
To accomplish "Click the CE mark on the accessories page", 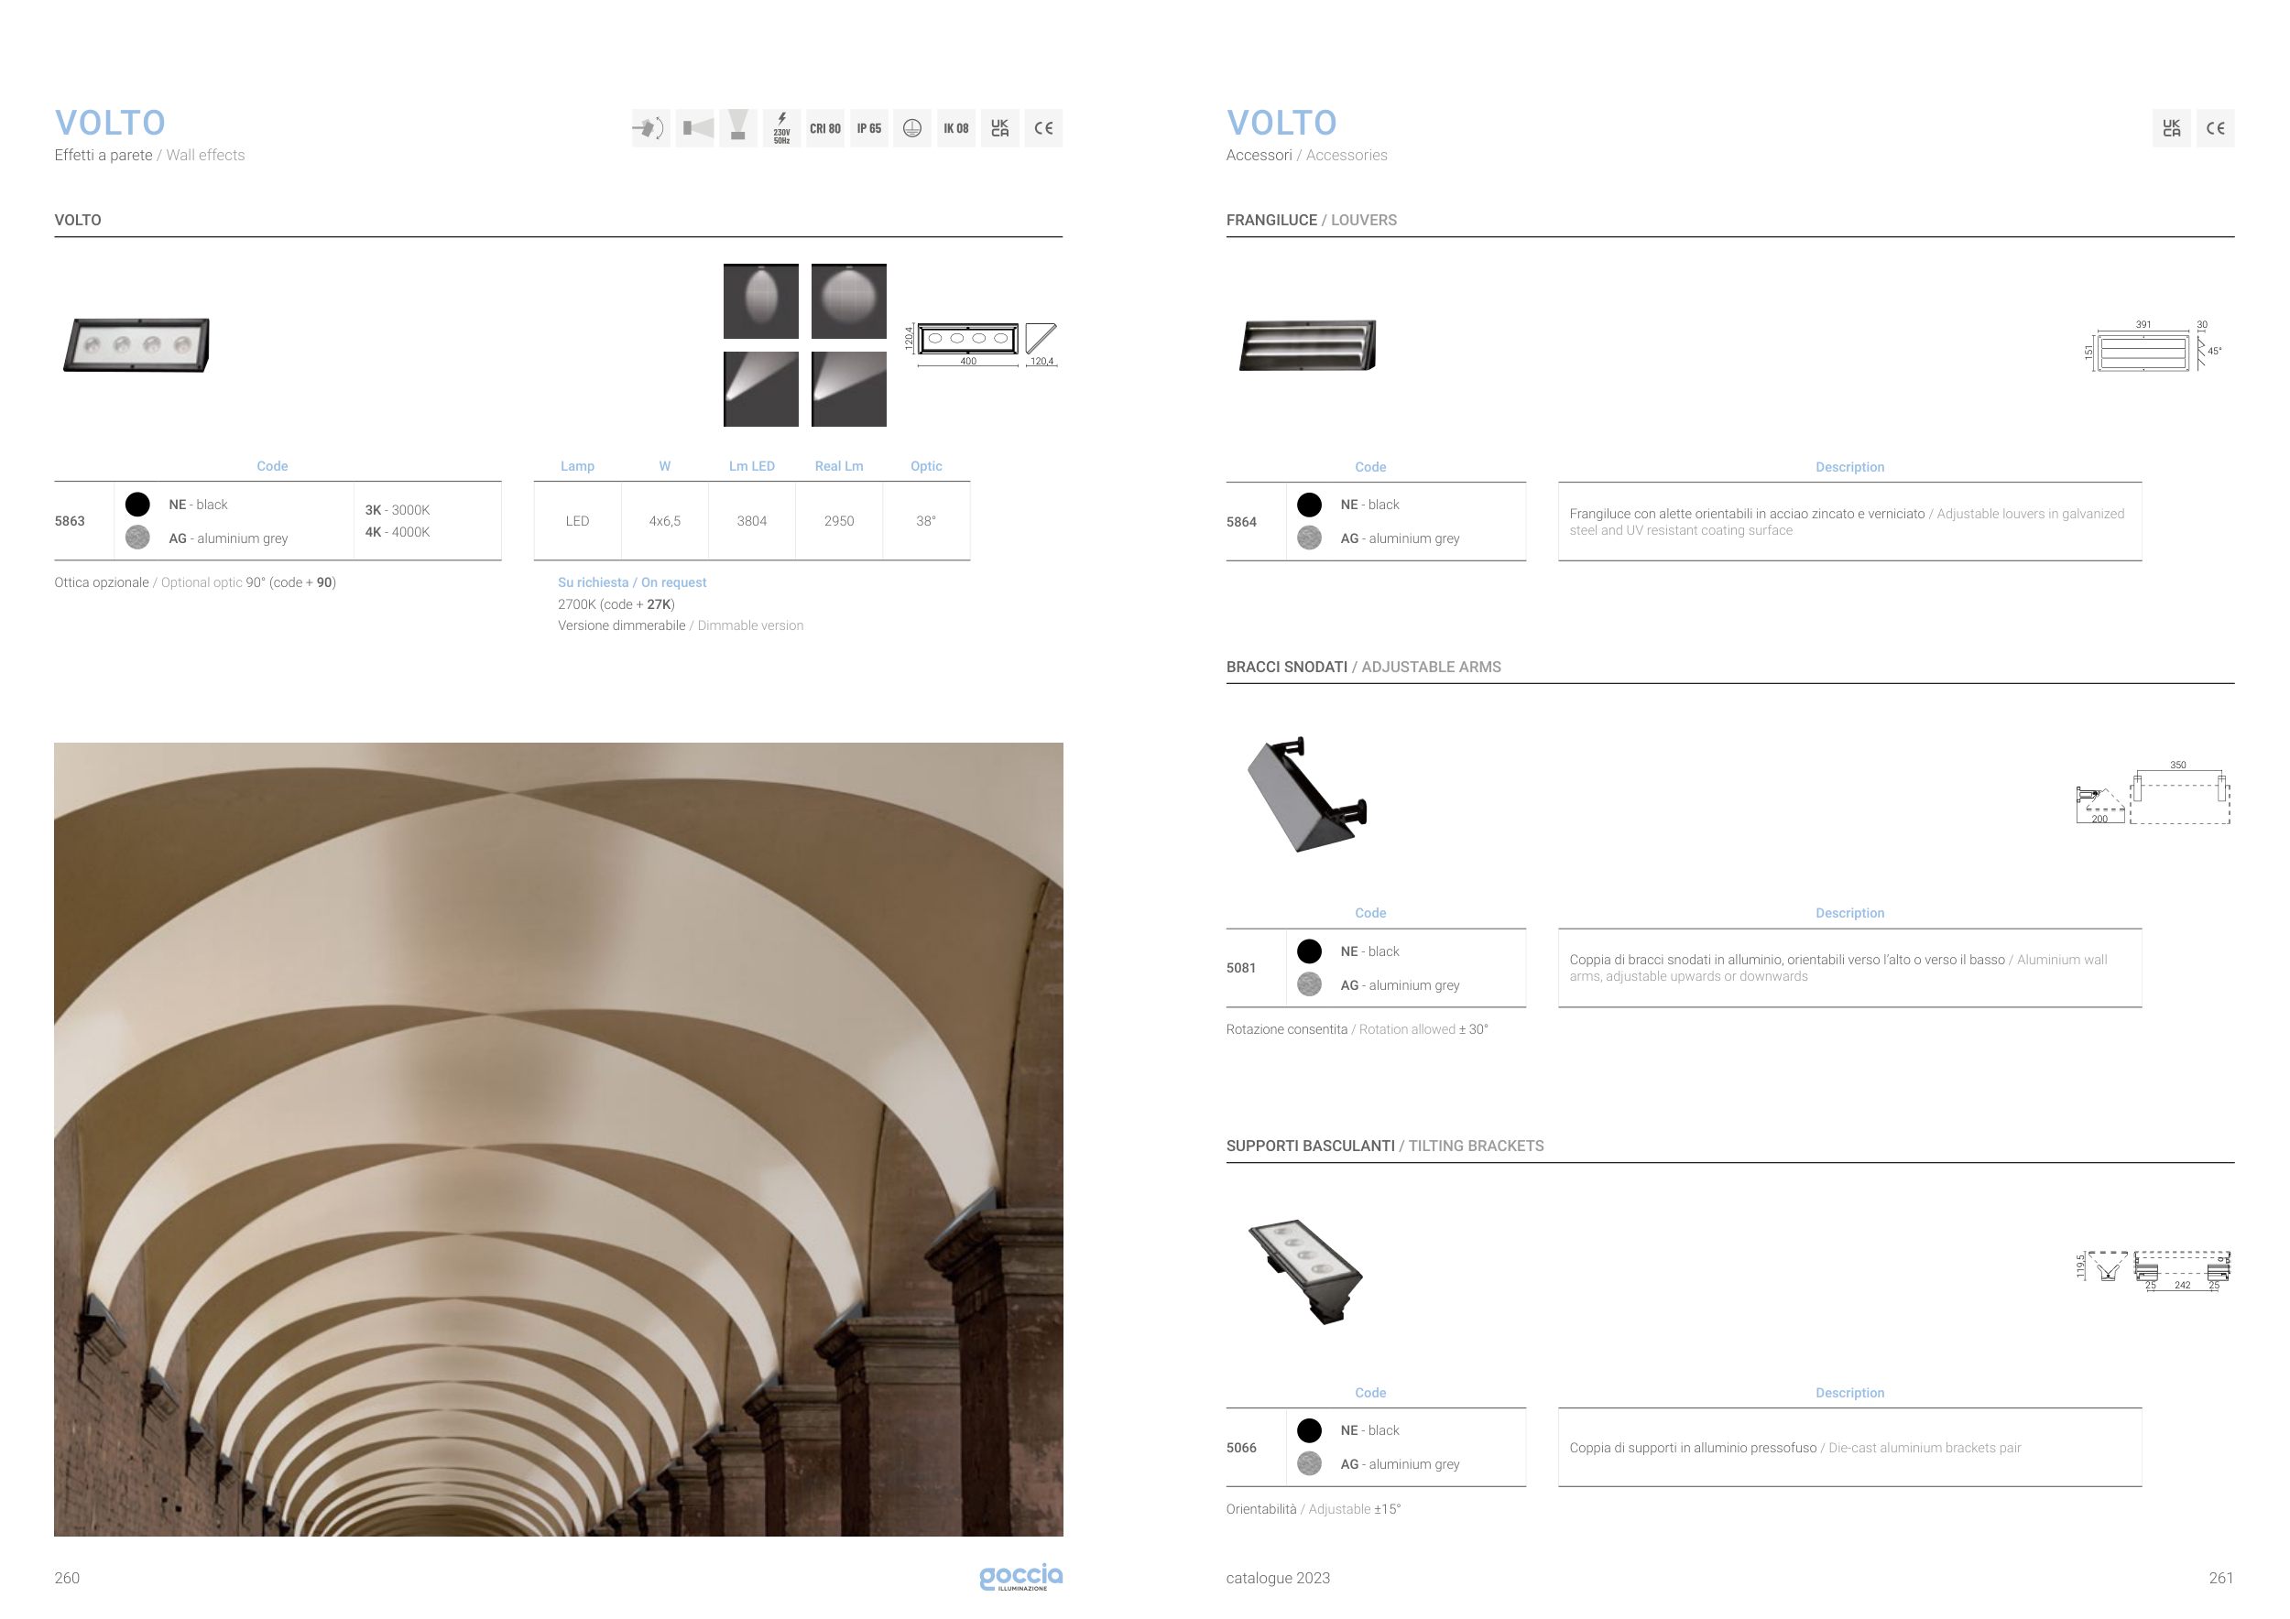I will (2215, 128).
